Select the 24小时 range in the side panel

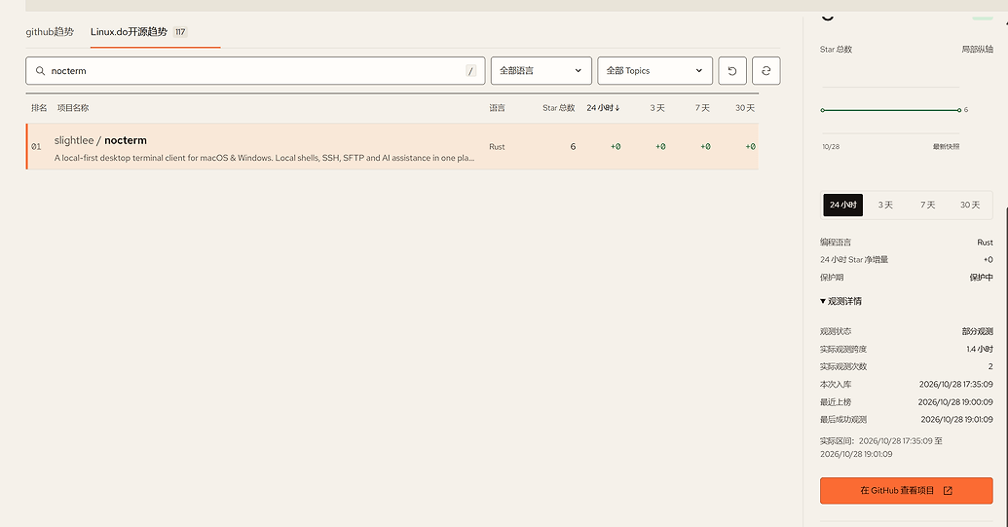click(x=842, y=205)
